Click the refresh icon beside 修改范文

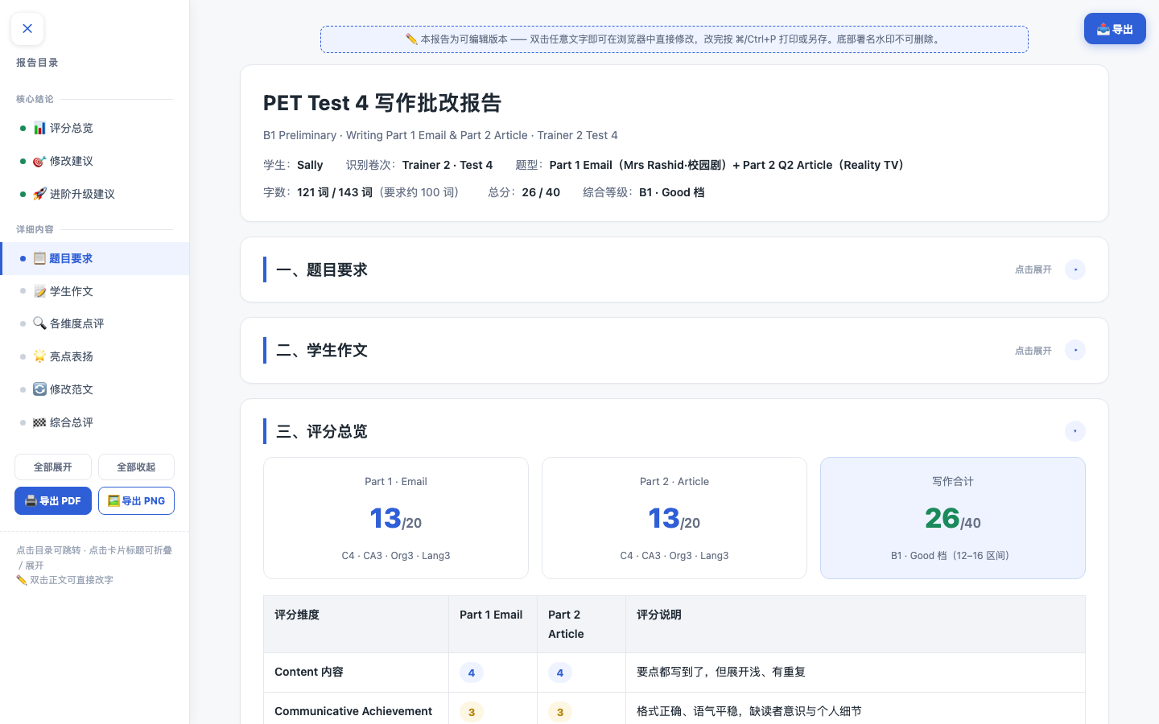coord(39,389)
